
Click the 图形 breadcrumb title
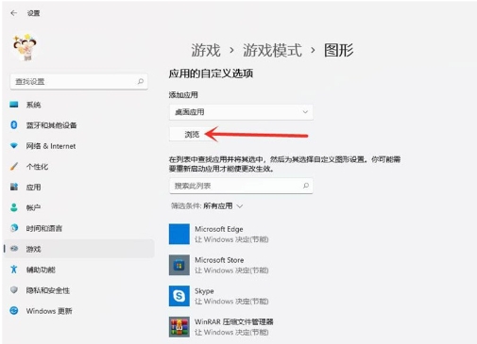tap(339, 50)
